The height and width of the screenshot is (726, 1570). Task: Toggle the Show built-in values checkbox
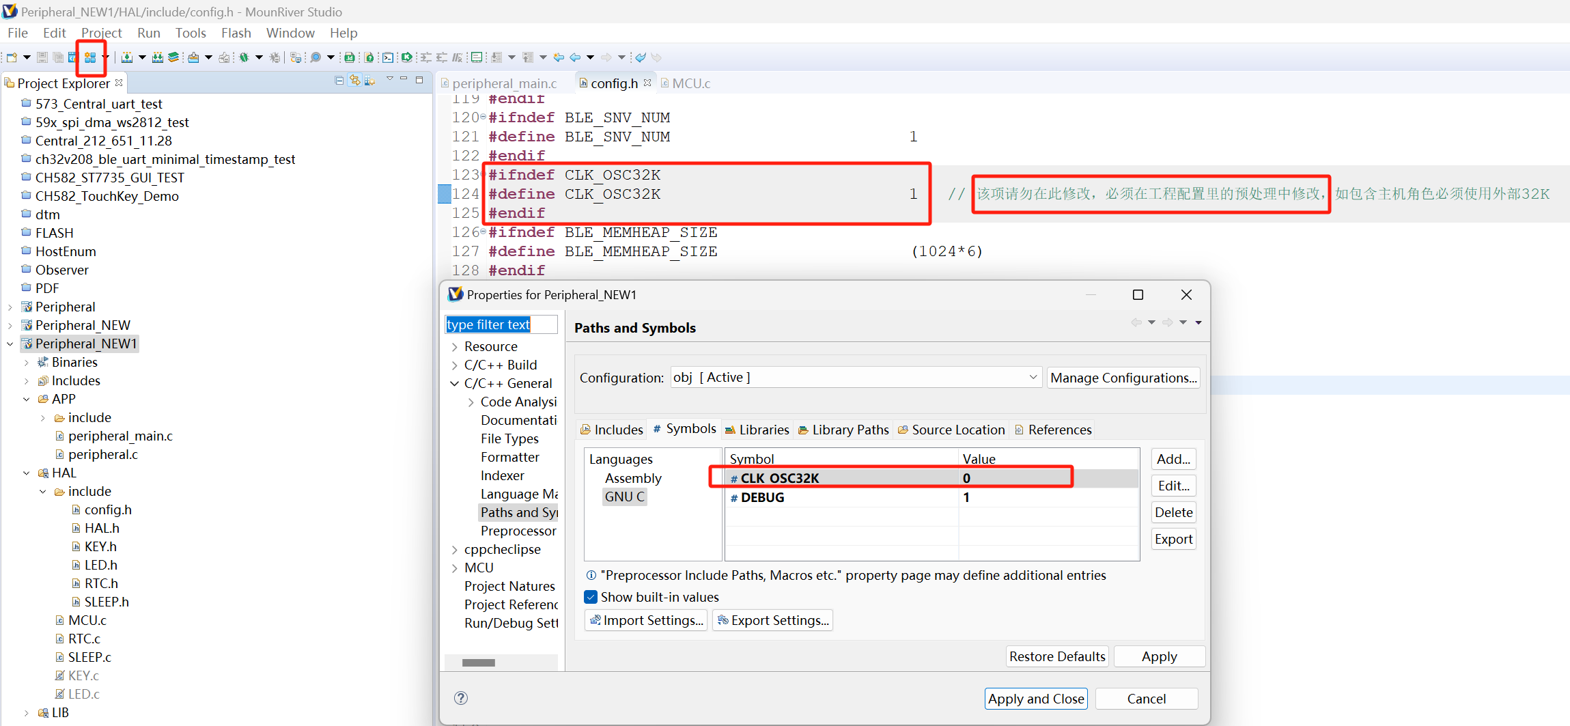pos(591,597)
